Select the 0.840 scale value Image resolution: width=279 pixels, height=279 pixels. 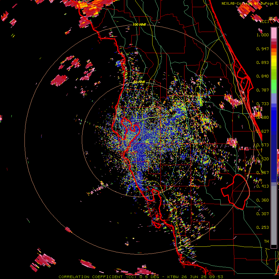tap(263, 76)
